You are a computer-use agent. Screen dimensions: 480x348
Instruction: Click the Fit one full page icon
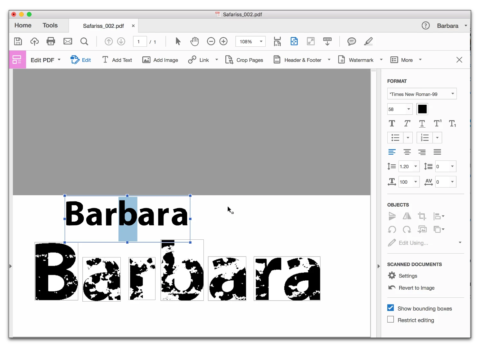294,41
